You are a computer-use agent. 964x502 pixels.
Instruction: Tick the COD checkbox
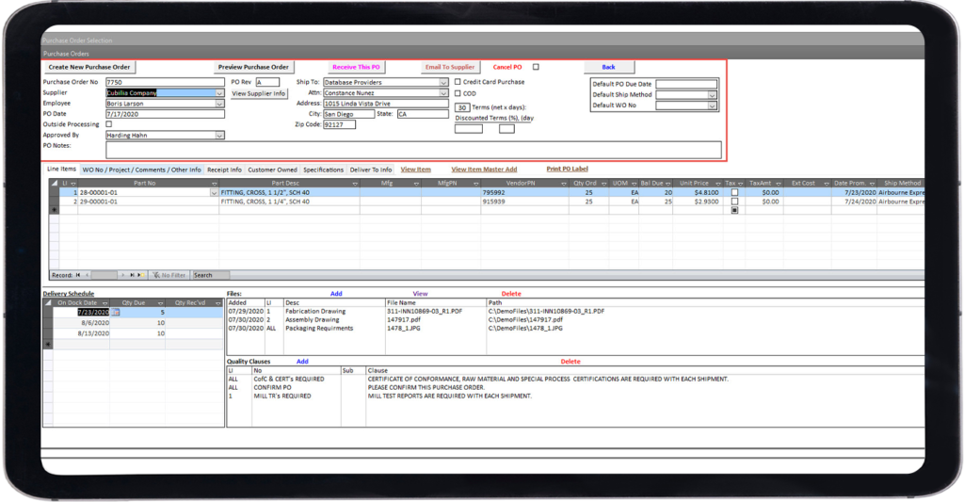(x=458, y=93)
